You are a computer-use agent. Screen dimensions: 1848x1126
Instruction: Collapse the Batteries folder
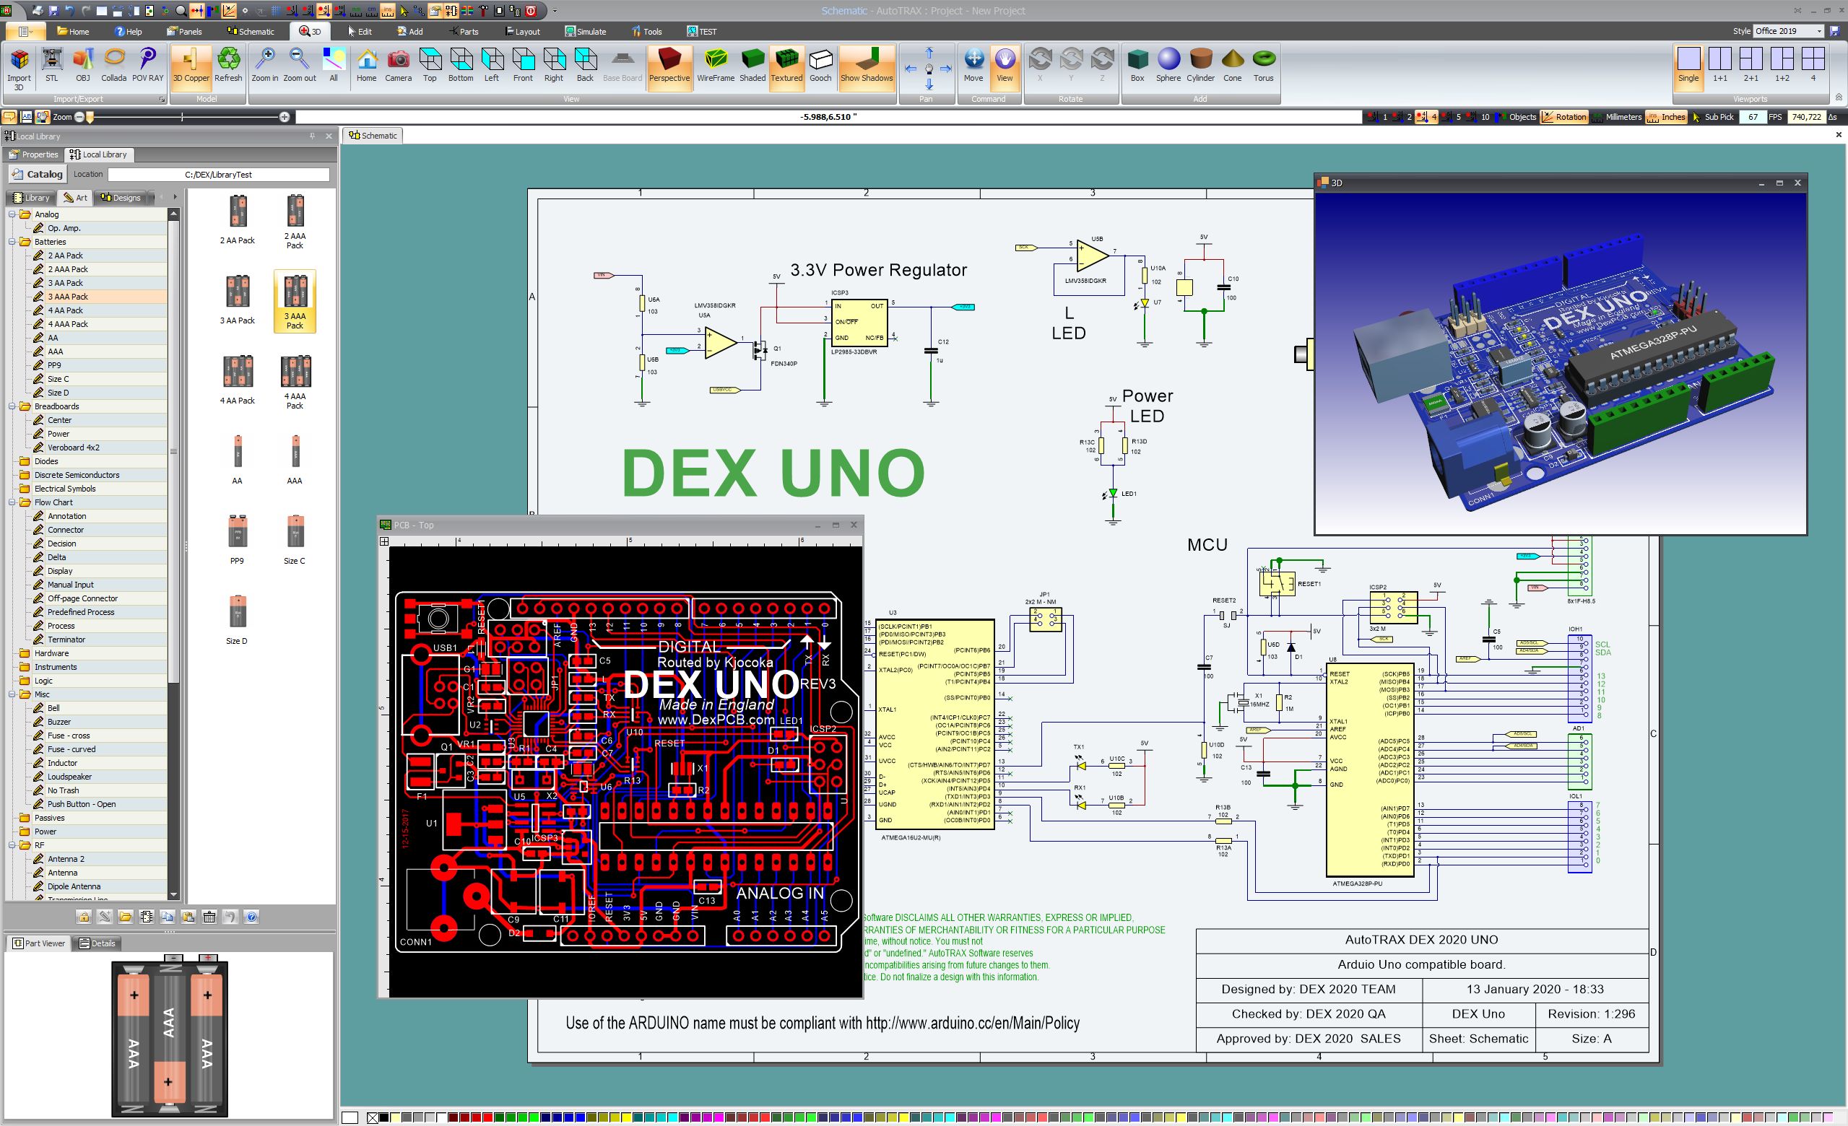point(12,241)
